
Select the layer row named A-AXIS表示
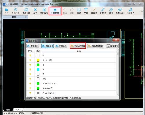[71, 88]
